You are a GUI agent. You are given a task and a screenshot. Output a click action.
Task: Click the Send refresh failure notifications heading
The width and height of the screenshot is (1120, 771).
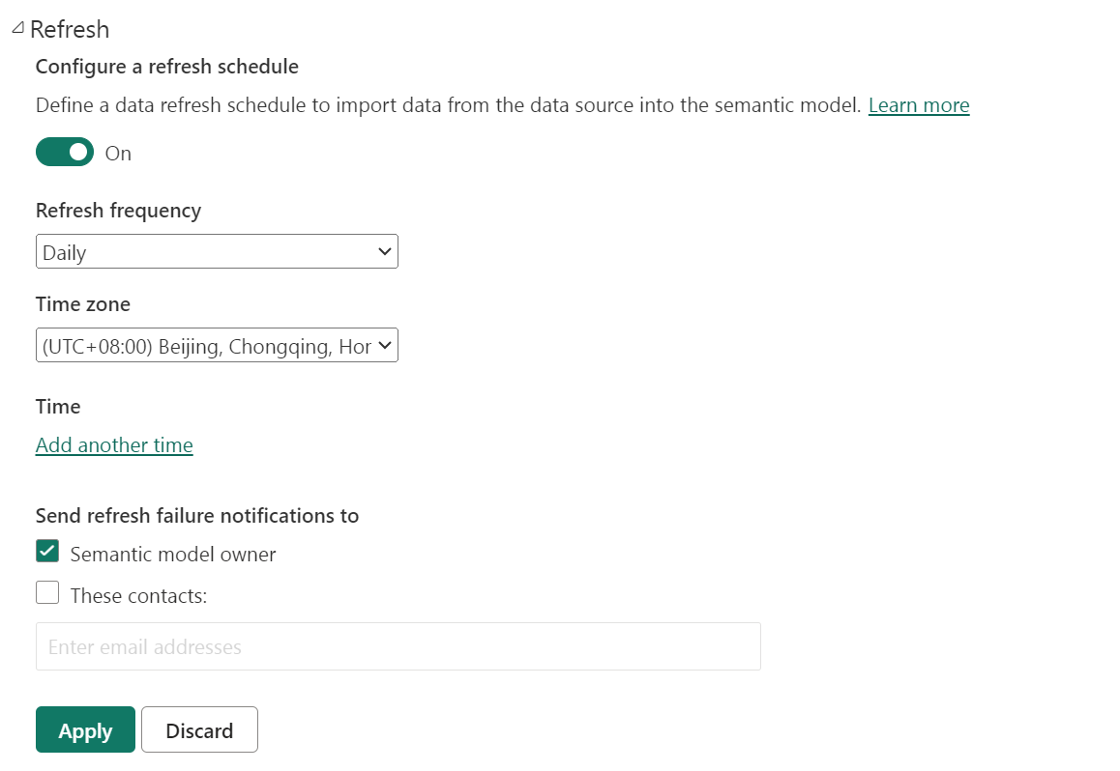(197, 516)
